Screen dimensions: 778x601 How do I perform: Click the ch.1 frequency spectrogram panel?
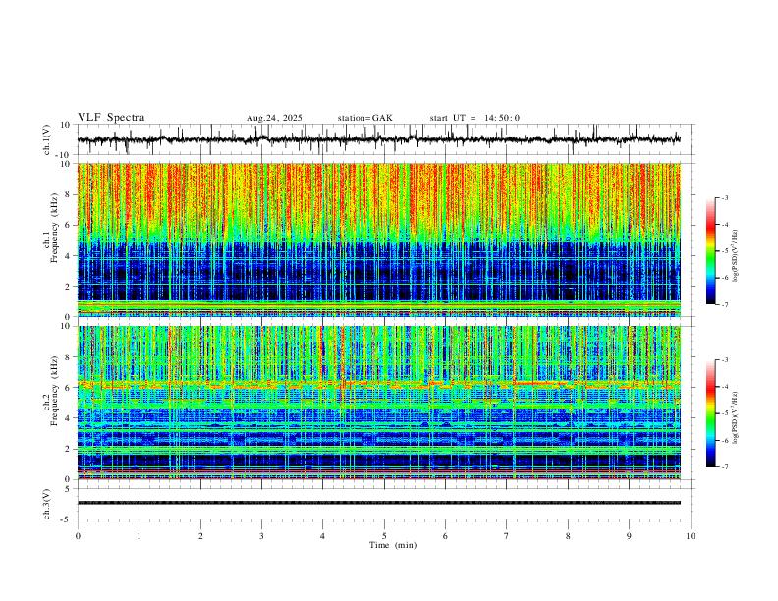coord(379,240)
